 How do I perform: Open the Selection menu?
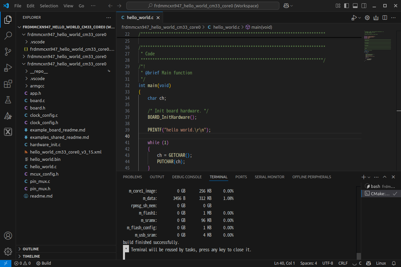click(49, 6)
